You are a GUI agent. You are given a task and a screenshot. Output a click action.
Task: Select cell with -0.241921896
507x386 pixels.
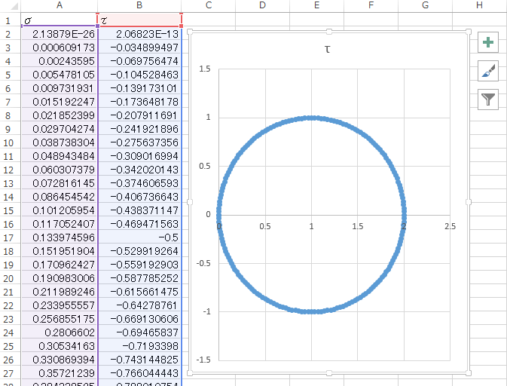click(139, 129)
